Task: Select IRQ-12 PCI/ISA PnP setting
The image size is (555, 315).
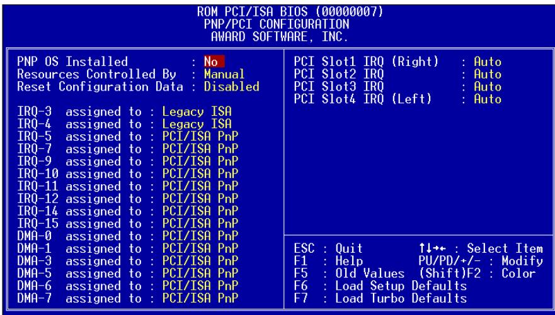Action: [200, 199]
